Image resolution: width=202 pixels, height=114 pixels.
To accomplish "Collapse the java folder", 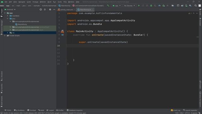I will [8, 19].
